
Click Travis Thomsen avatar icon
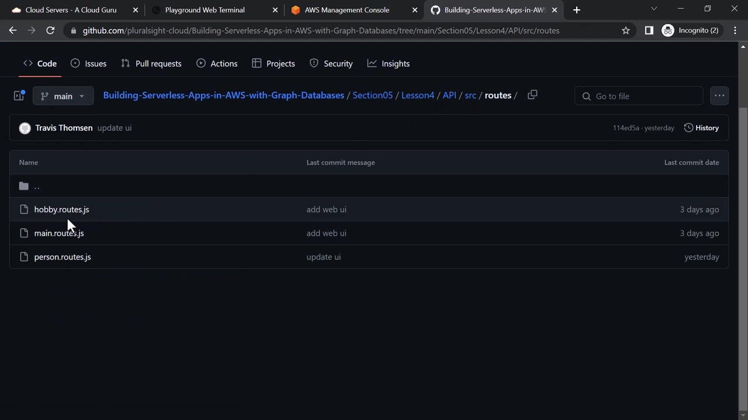(25, 128)
